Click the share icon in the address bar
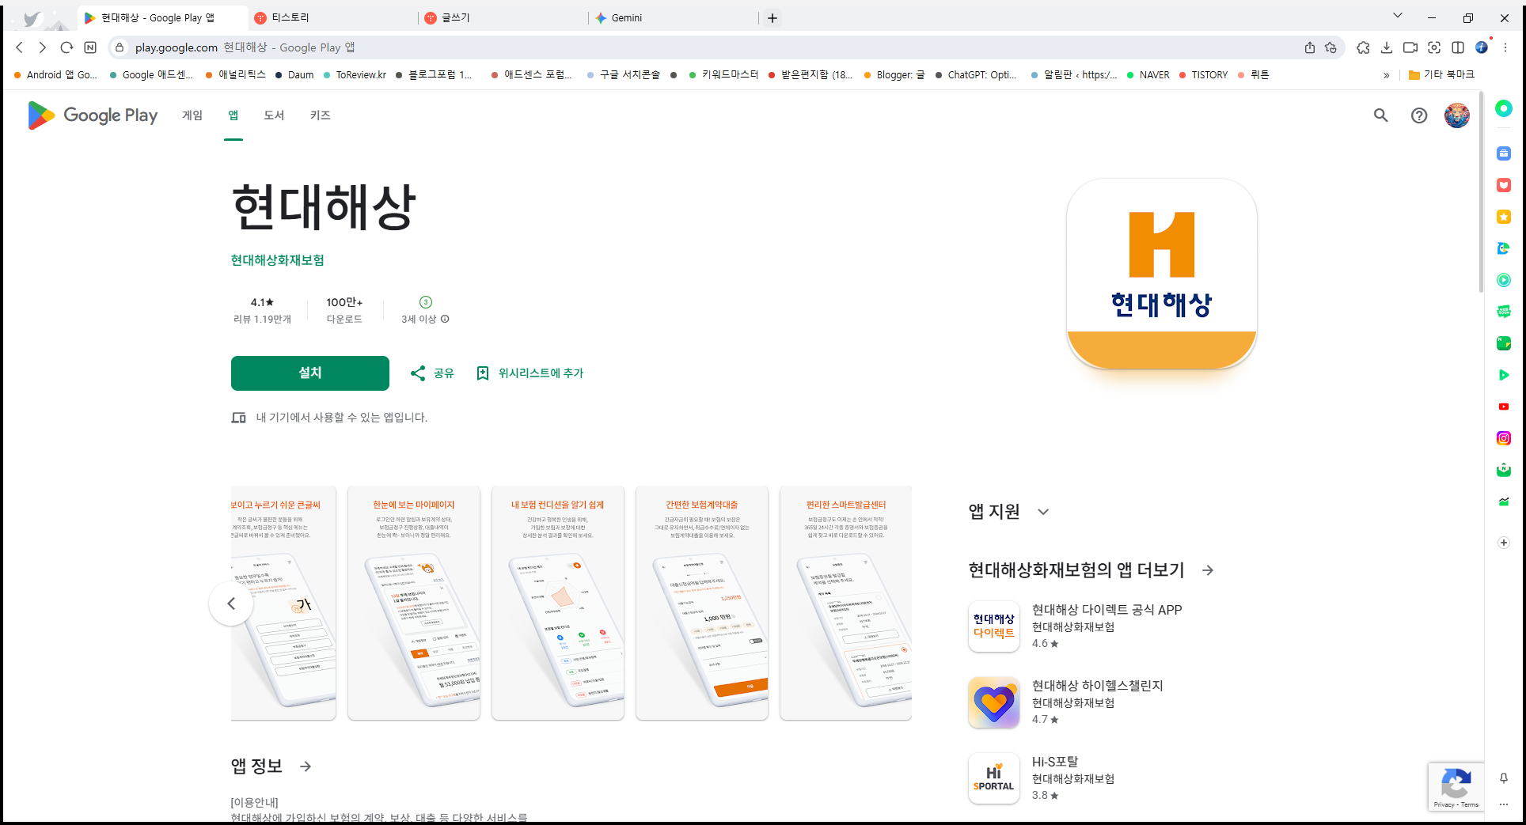The width and height of the screenshot is (1526, 825). point(1309,47)
